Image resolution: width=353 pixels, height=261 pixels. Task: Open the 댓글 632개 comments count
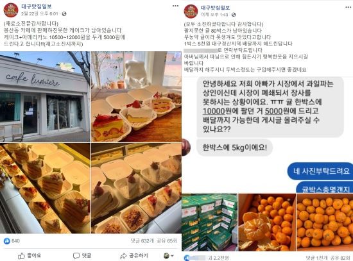[142, 241]
